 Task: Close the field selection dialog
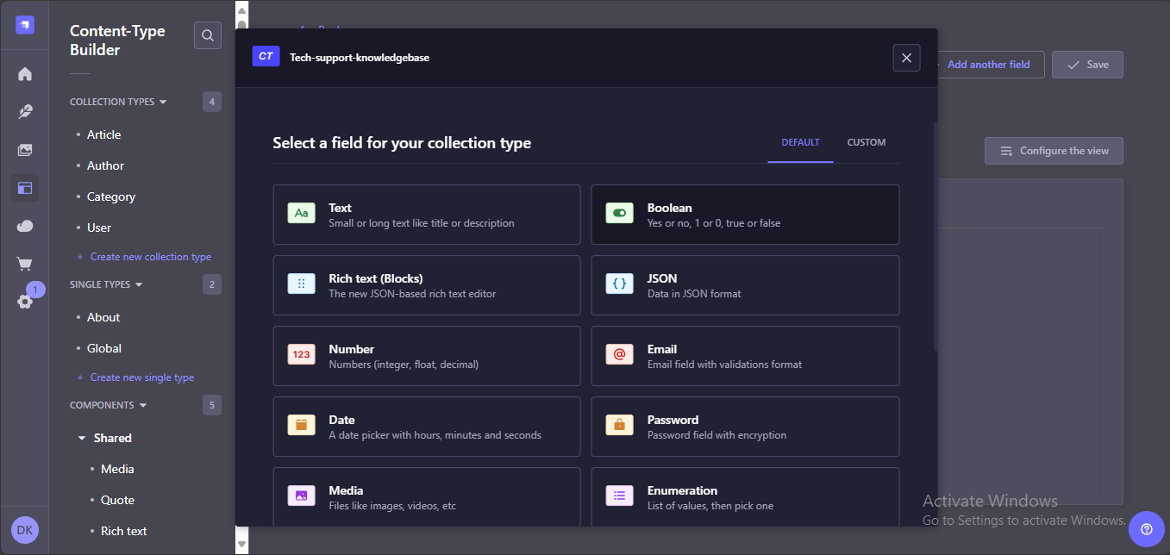pos(906,58)
